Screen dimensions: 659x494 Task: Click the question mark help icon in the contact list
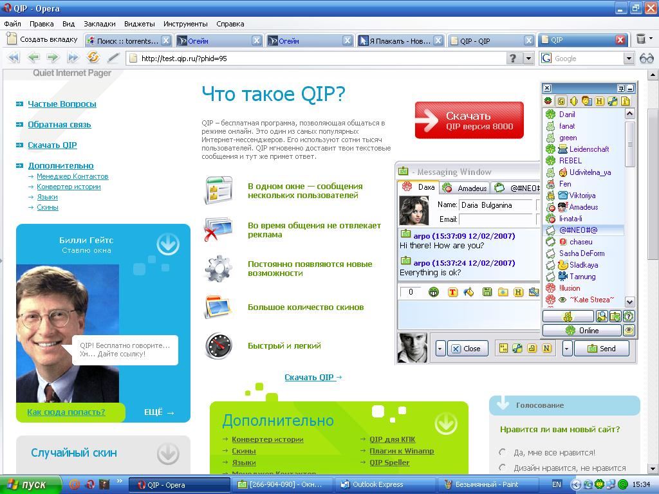[628, 316]
